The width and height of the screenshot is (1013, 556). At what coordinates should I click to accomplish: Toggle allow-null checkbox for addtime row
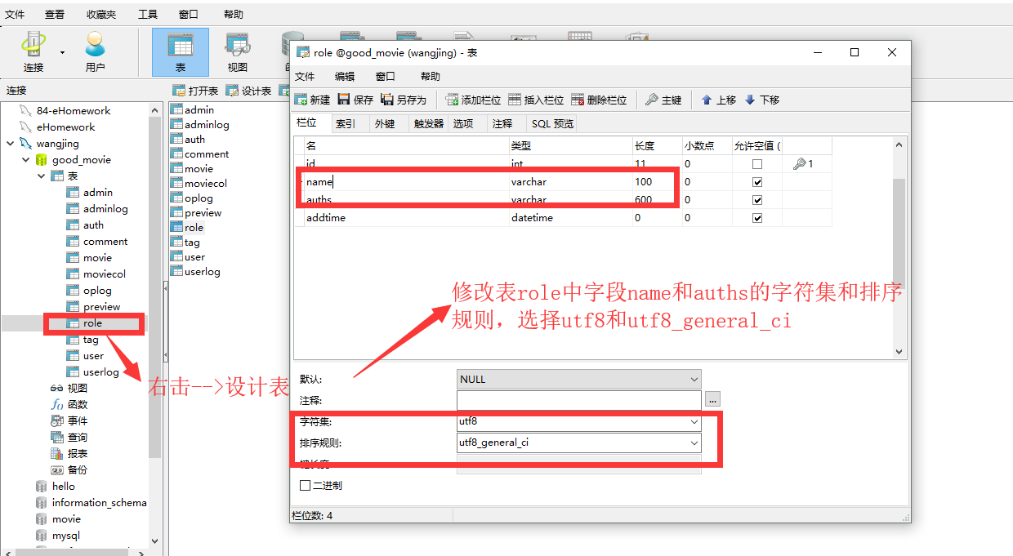[757, 218]
